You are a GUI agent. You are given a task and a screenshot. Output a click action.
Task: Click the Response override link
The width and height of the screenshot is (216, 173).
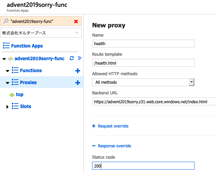click(x=114, y=146)
